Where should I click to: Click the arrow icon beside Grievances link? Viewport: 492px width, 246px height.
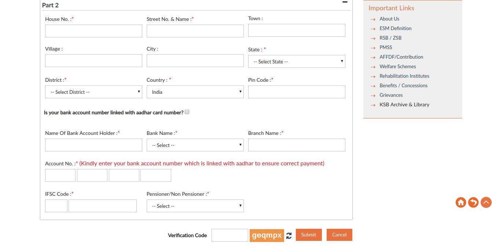point(374,95)
